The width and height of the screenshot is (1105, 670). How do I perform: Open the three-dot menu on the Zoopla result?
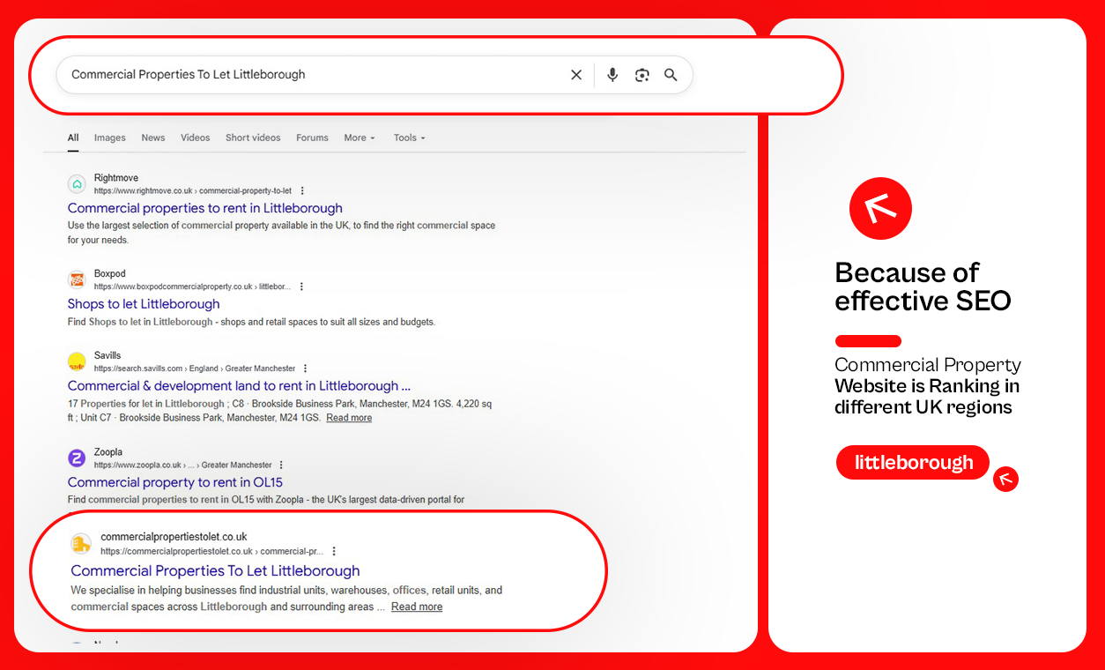[281, 465]
